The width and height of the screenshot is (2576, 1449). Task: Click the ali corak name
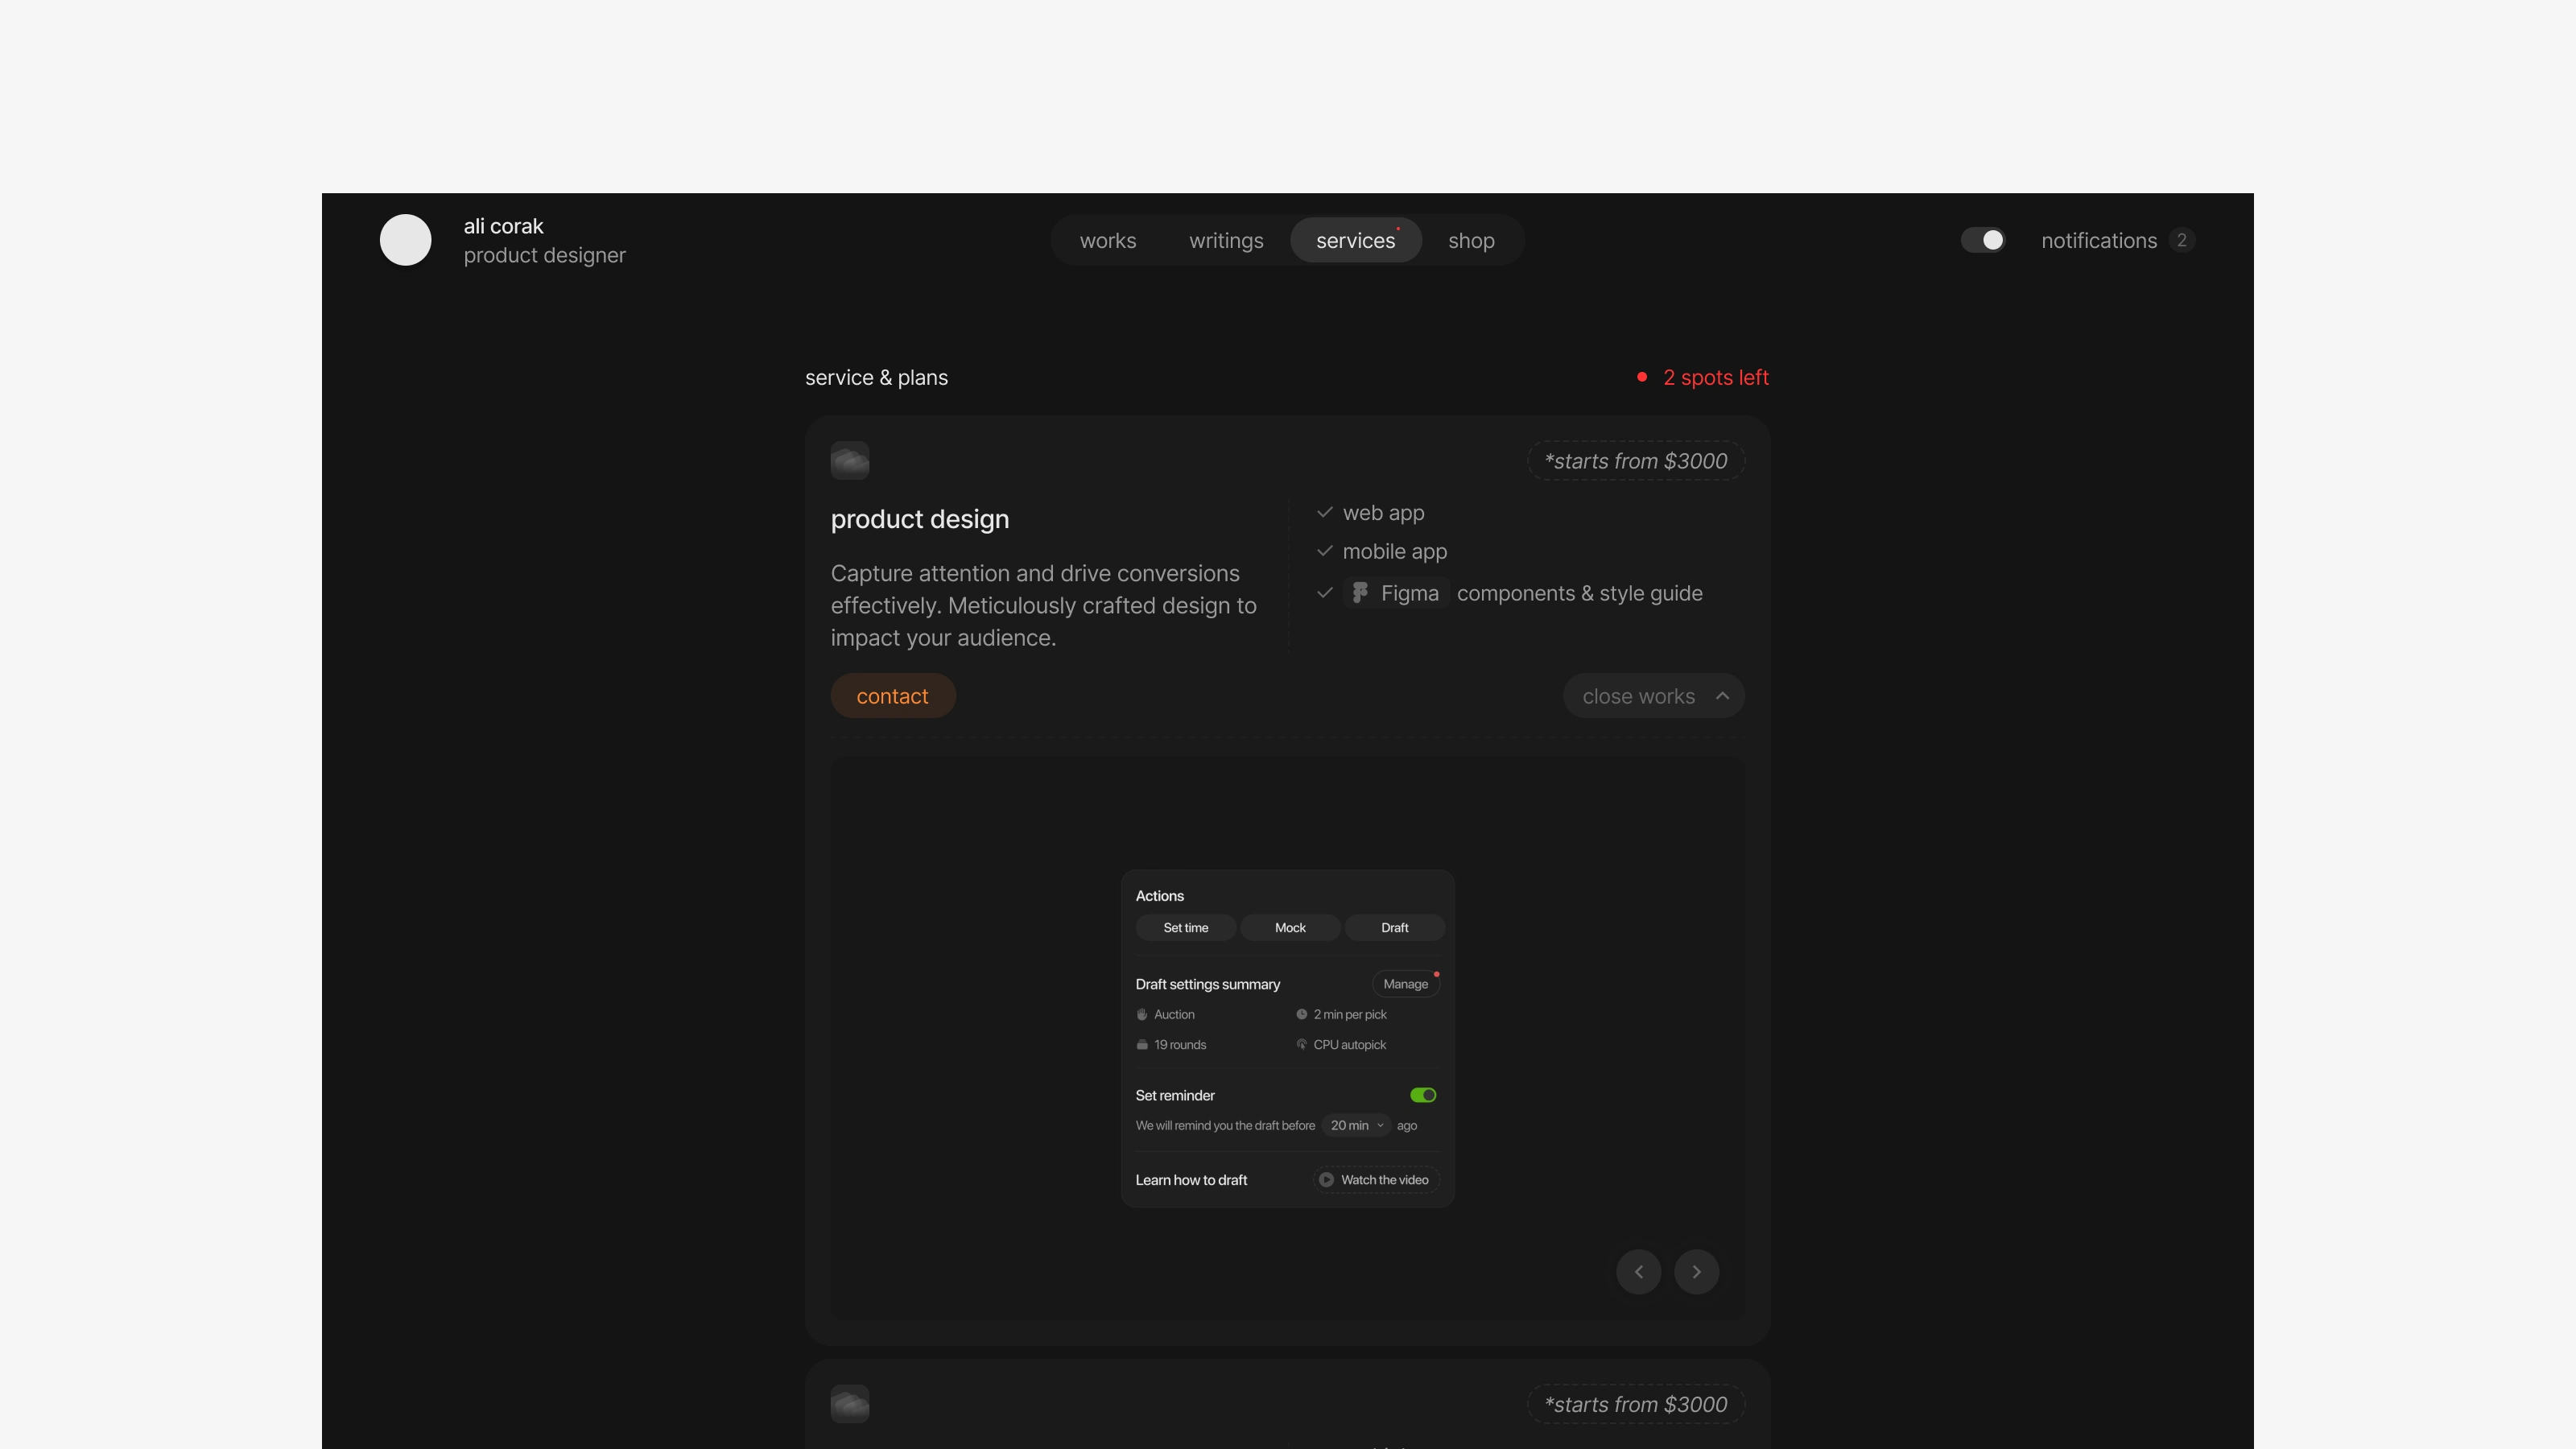(x=503, y=226)
